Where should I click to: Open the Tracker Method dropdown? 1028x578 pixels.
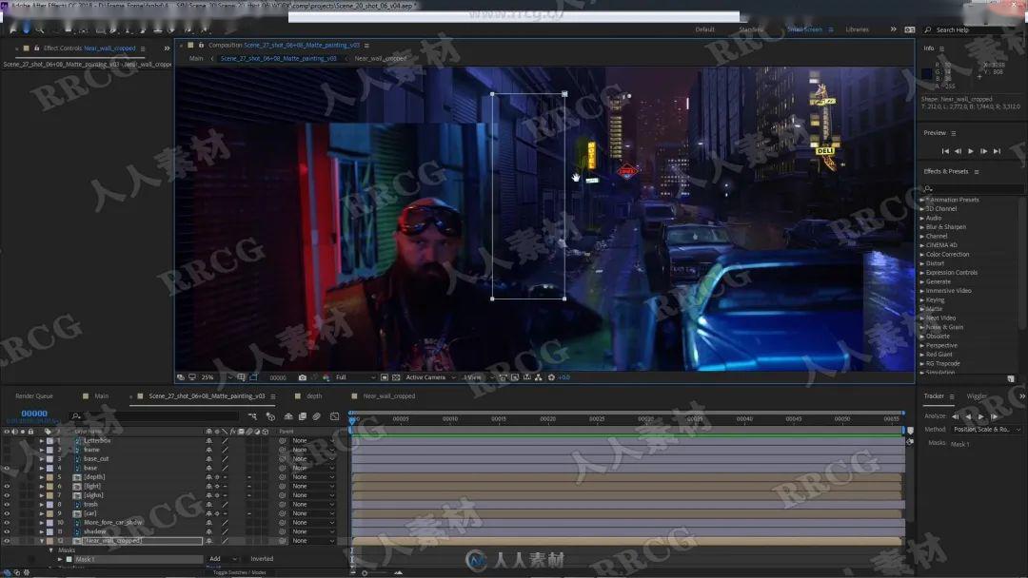click(987, 430)
